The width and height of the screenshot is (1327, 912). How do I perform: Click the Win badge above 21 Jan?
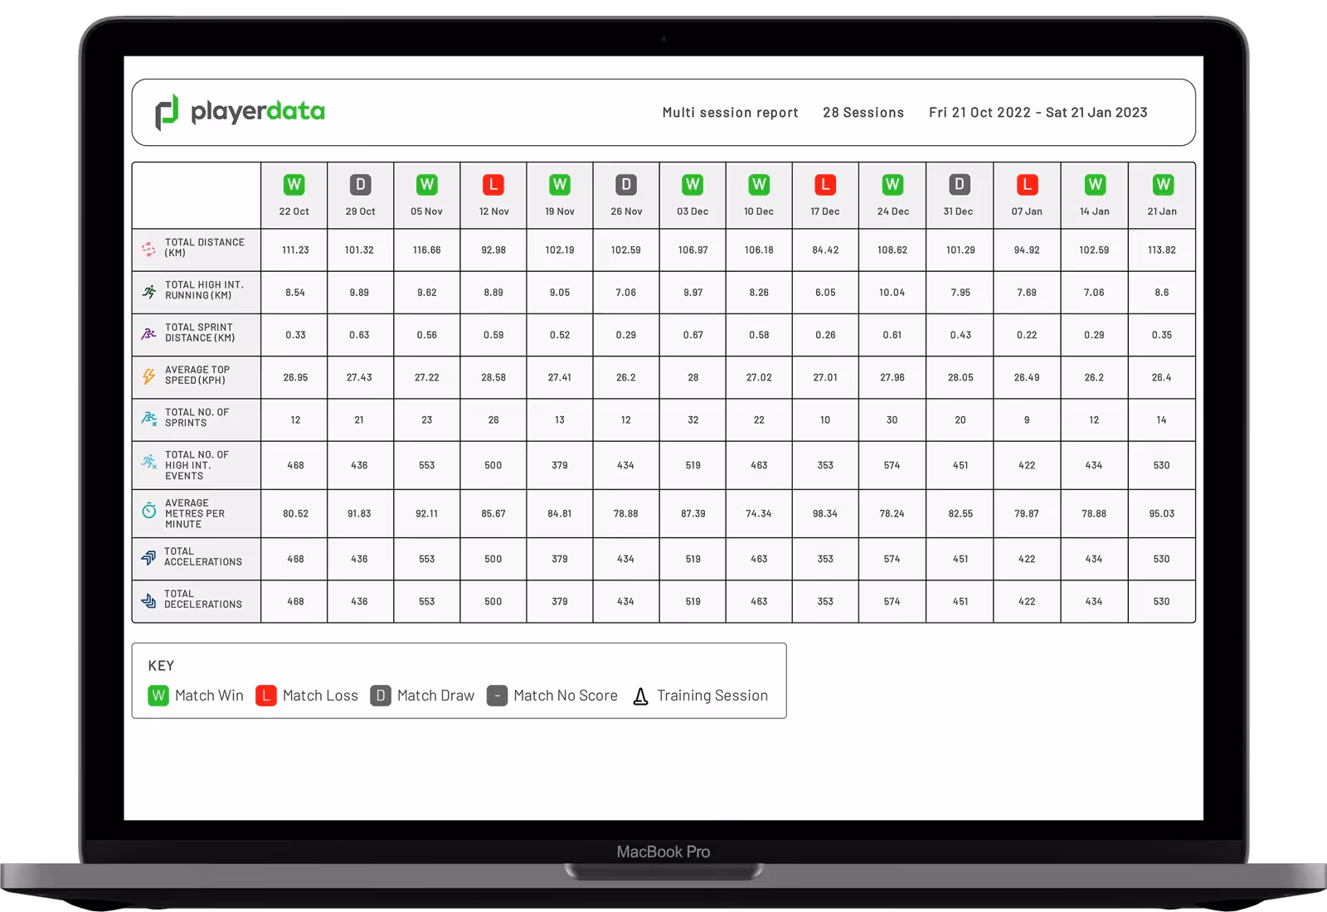(1164, 184)
